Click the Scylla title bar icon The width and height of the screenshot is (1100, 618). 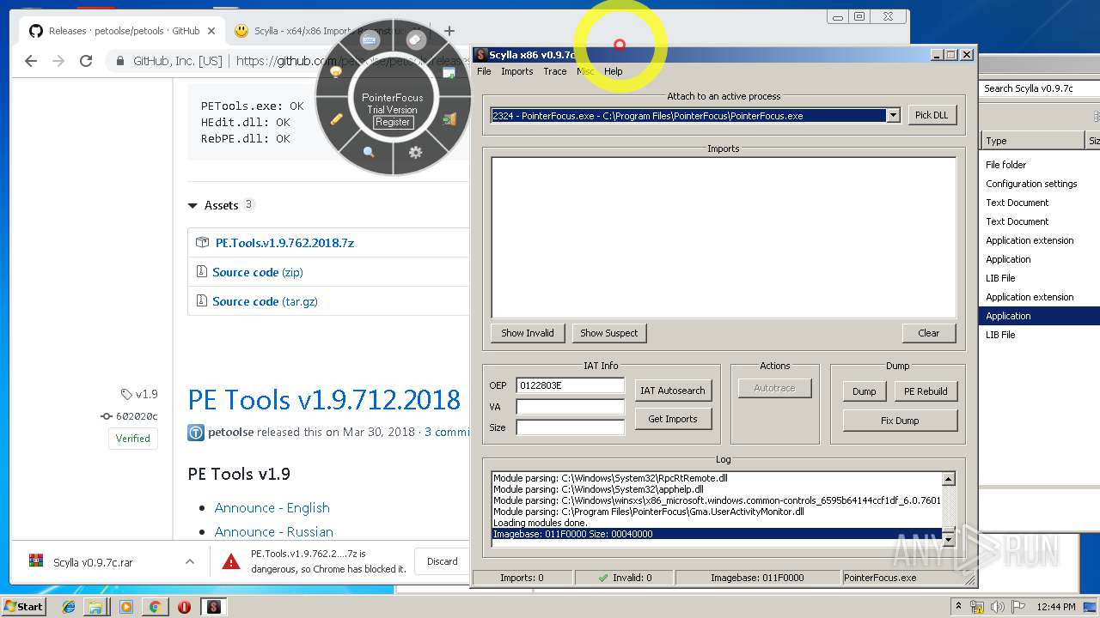click(481, 54)
